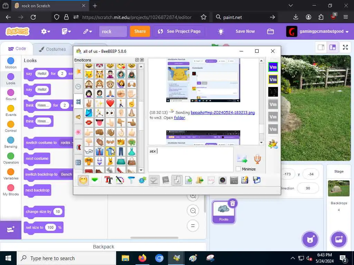Viewport: 354px width, 265px height.
Task: Insert the red lips emoticon
Action: [x=89, y=122]
